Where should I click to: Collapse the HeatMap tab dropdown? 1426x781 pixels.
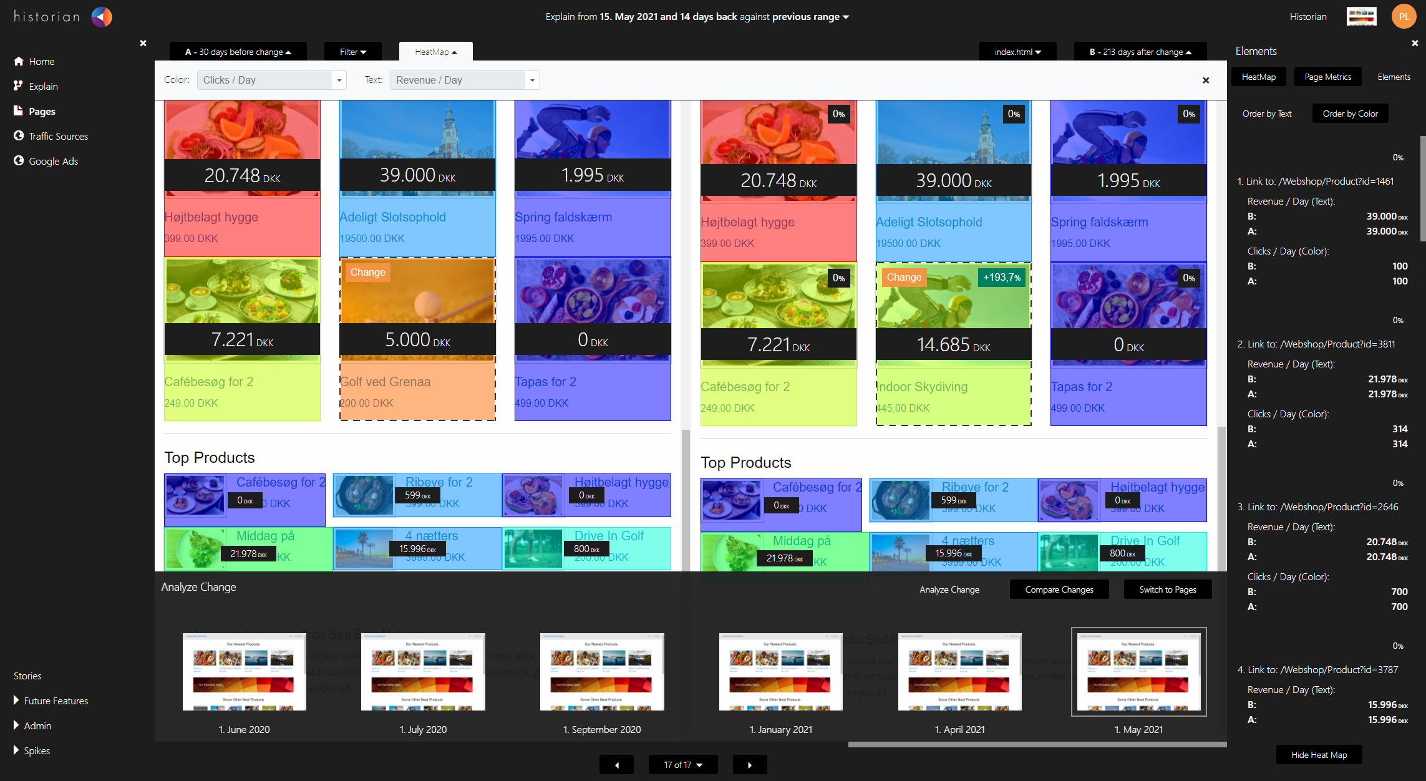[436, 52]
